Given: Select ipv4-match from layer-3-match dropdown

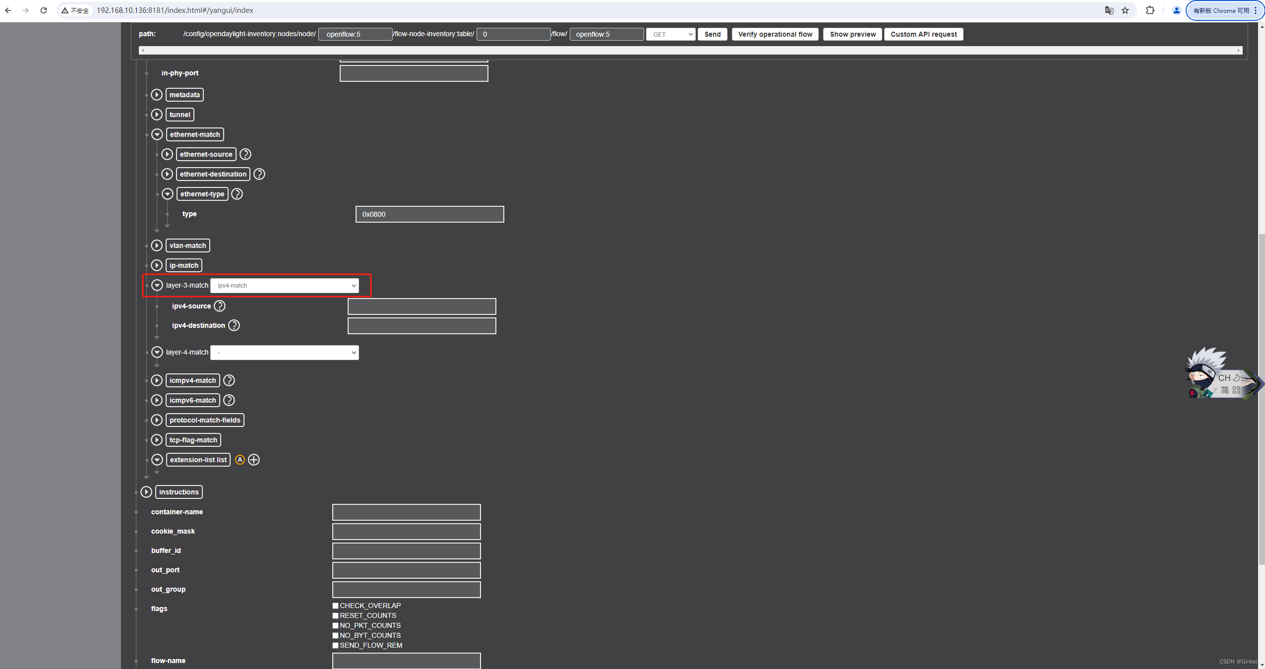Looking at the screenshot, I should (285, 285).
